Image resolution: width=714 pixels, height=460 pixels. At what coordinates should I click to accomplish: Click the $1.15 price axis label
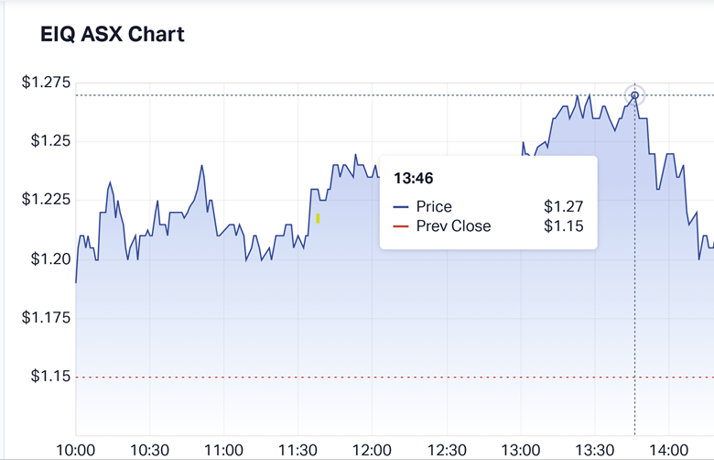point(50,377)
